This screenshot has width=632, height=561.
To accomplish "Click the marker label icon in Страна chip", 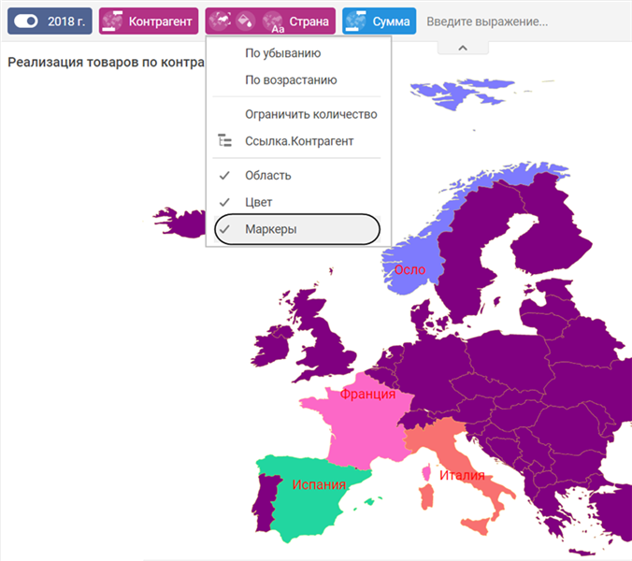I will 273,21.
